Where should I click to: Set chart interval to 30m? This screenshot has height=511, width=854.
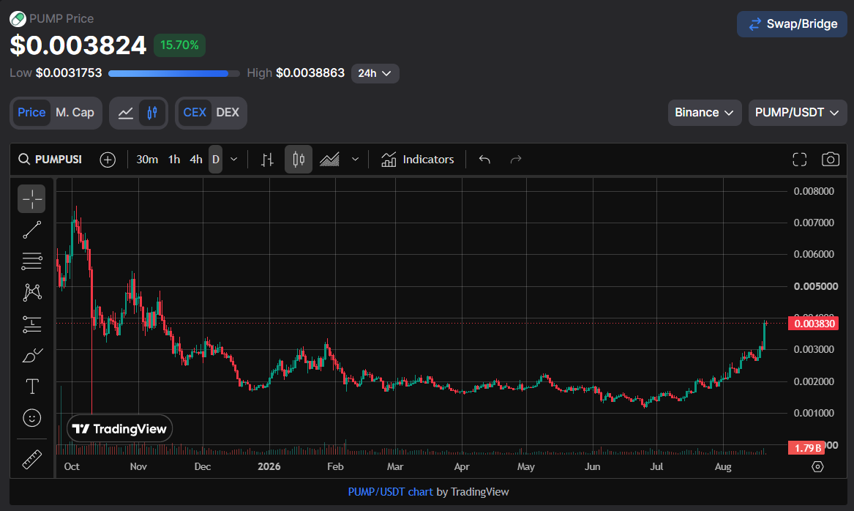click(147, 160)
